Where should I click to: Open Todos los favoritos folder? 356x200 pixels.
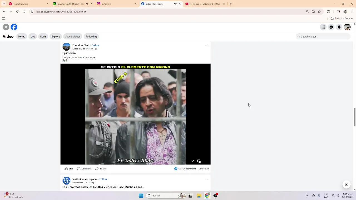[x=342, y=19]
